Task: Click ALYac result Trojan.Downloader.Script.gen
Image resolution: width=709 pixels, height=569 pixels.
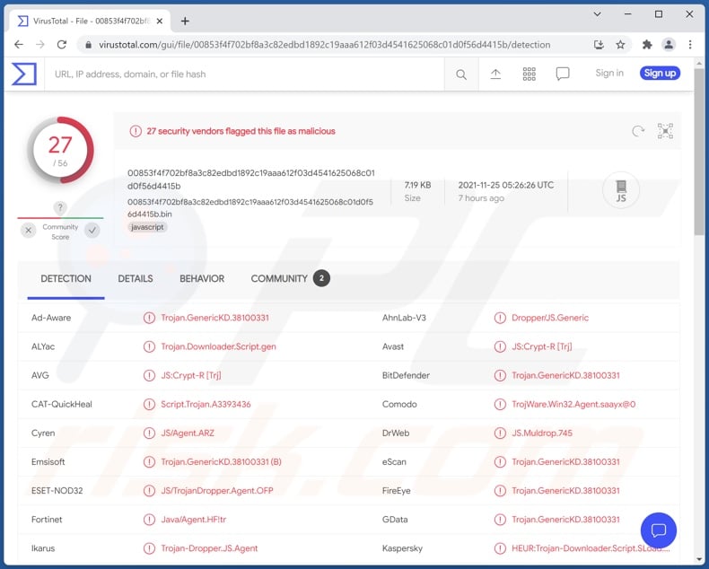Action: (x=218, y=346)
